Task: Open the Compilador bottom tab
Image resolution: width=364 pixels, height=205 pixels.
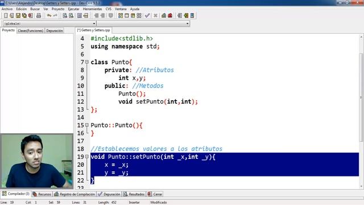Action: coord(16,194)
